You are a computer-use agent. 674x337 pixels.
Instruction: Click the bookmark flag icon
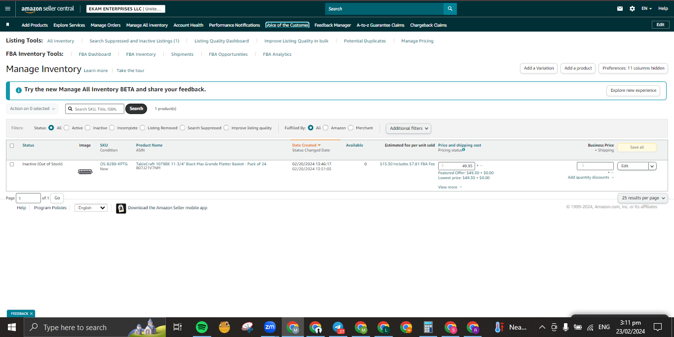coord(7,25)
